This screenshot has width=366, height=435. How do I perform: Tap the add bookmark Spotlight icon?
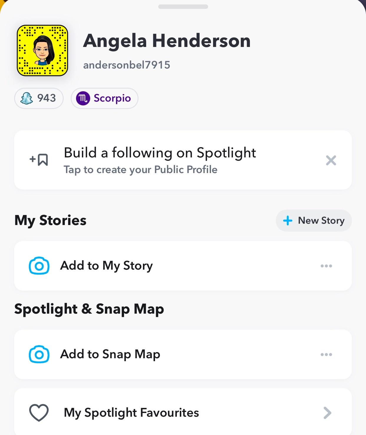pyautogui.click(x=39, y=160)
